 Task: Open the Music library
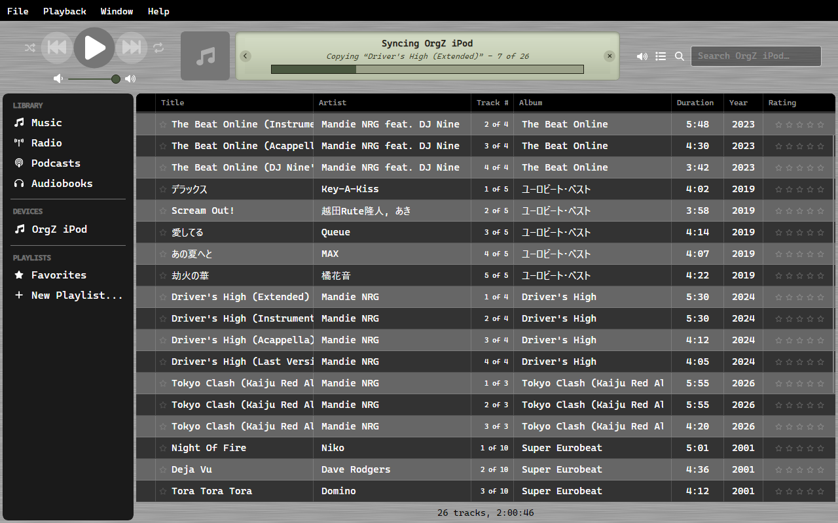[69, 123]
